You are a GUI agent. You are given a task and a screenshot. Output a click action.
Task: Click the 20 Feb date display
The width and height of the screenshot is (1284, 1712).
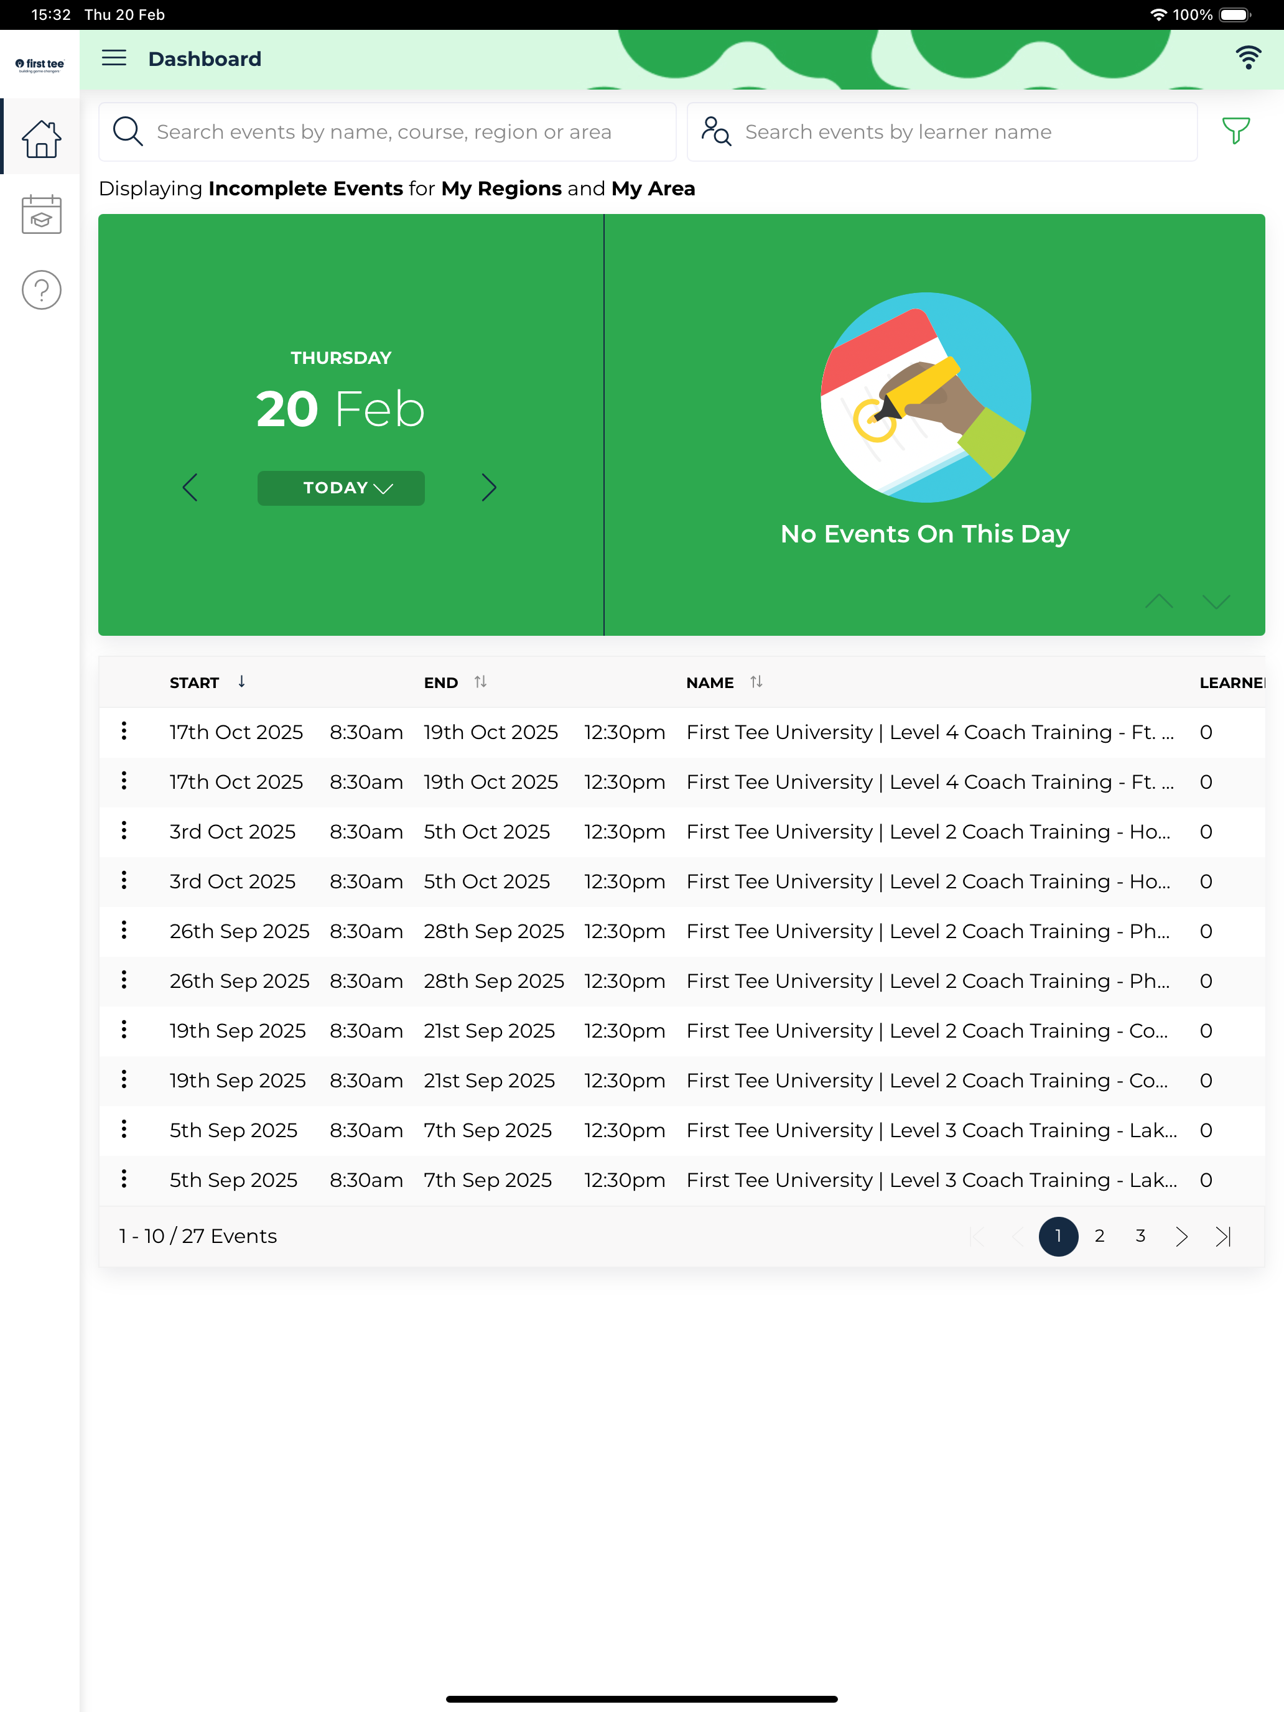click(340, 408)
